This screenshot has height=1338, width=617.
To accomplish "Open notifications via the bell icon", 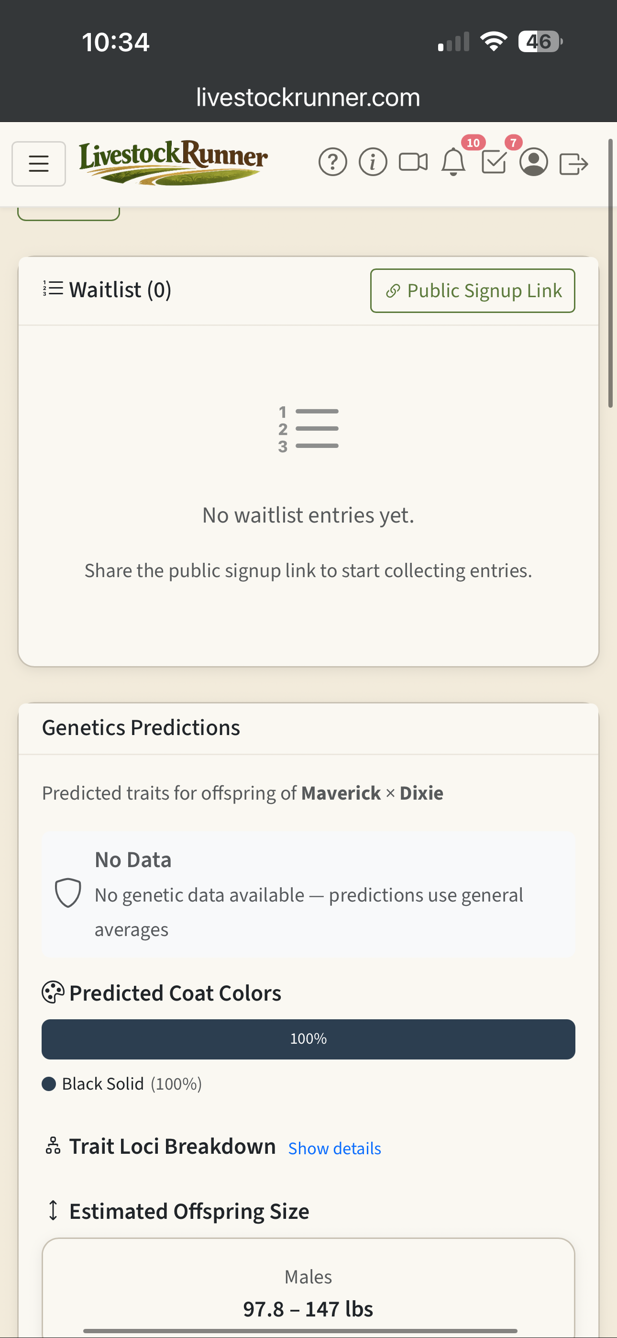I will point(453,163).
